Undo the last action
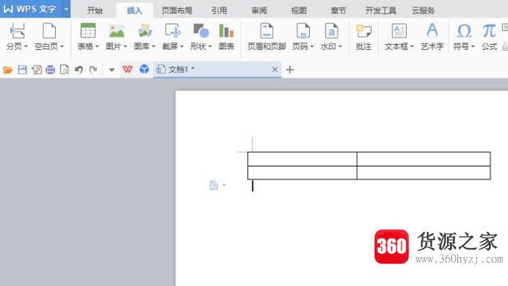The image size is (508, 286). coord(79,69)
